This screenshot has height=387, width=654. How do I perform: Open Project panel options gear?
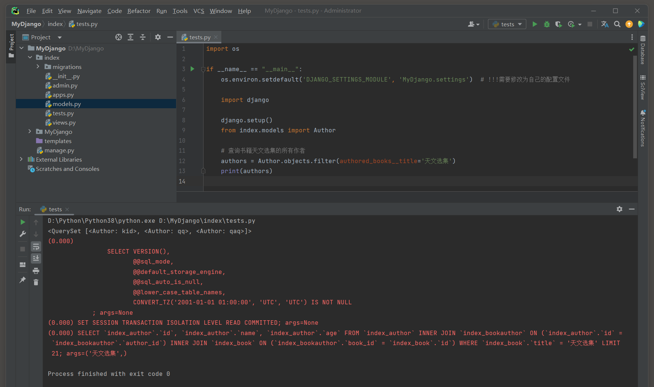[158, 37]
